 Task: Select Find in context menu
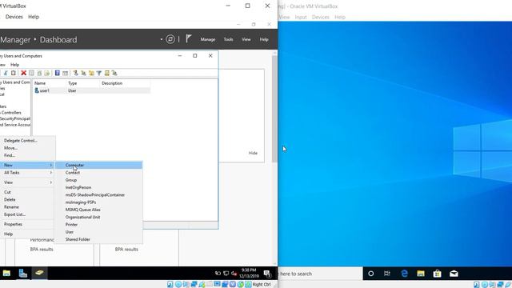point(26,155)
